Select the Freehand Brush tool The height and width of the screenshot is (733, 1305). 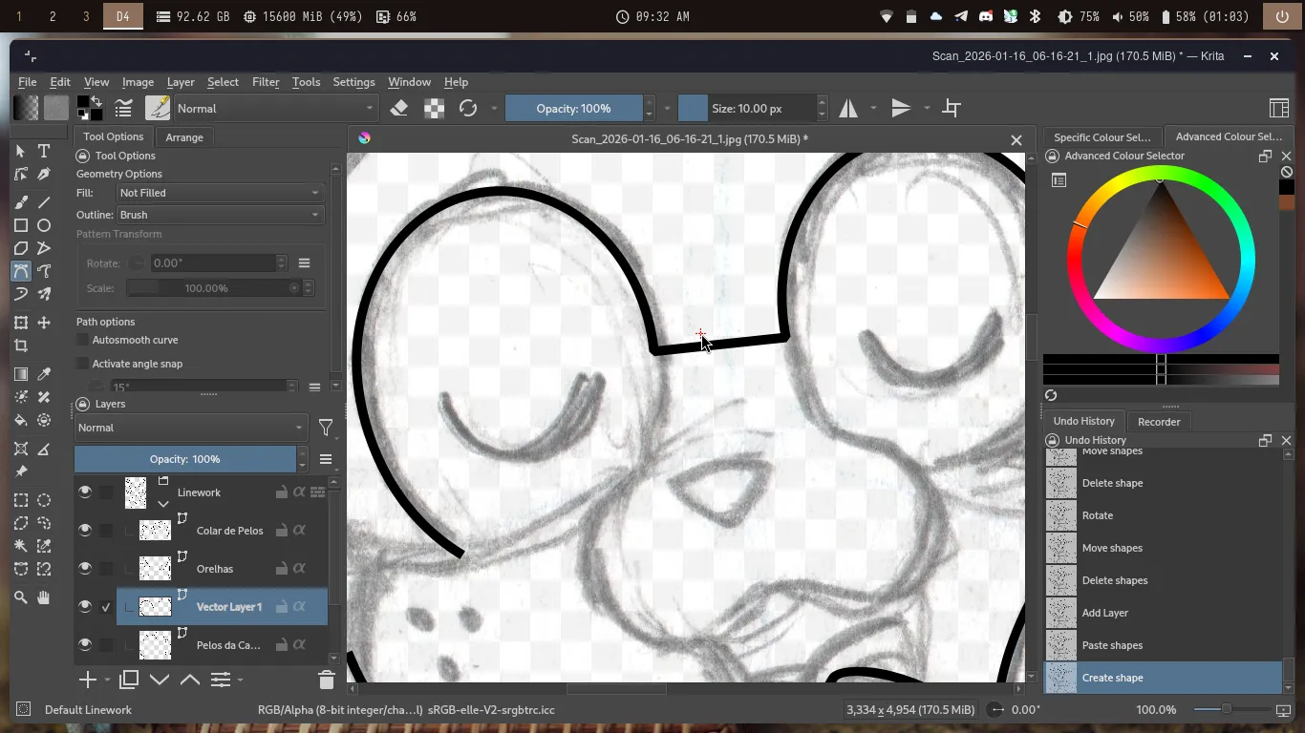[21, 202]
